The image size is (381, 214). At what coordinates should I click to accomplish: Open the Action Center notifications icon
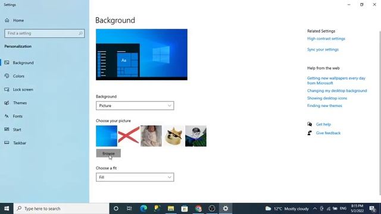click(x=373, y=209)
